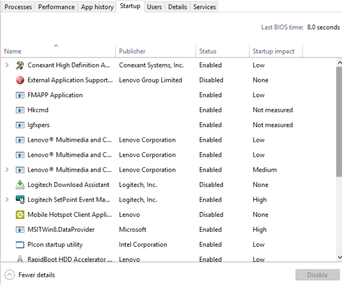Click the Lenovo Group Limited publisher cell
This screenshot has height=287, width=343.
pos(151,80)
